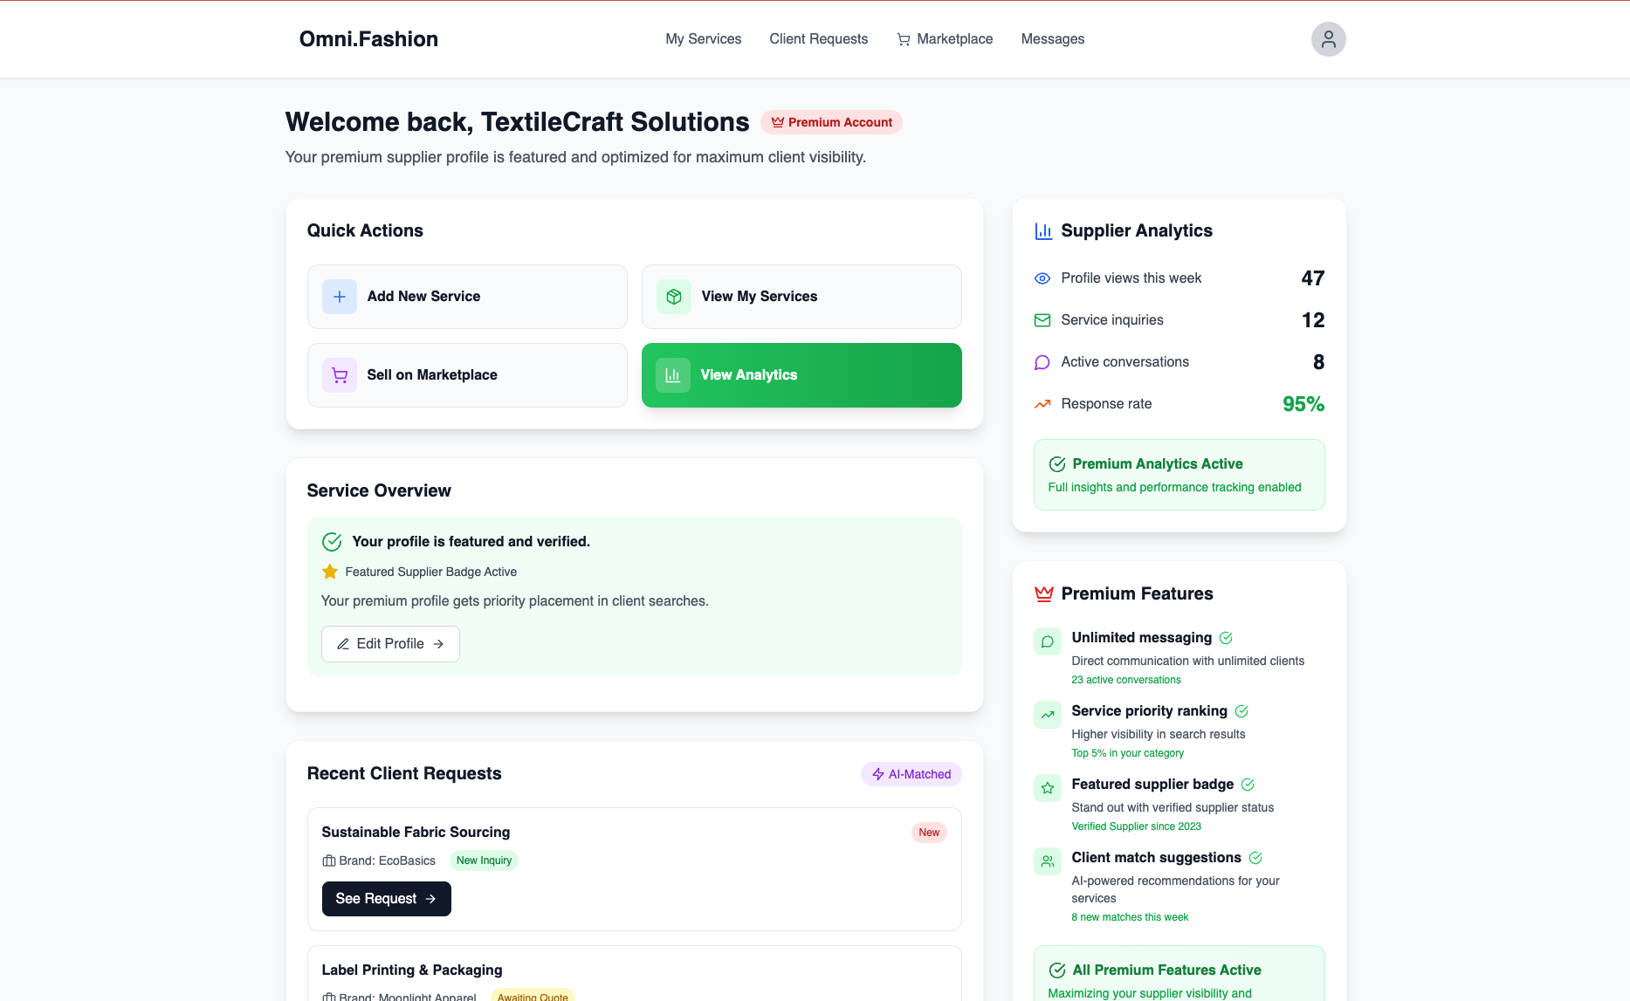Viewport: 1630px width, 1001px height.
Task: Click the Marketplace cart icon in navigation
Action: (x=904, y=39)
